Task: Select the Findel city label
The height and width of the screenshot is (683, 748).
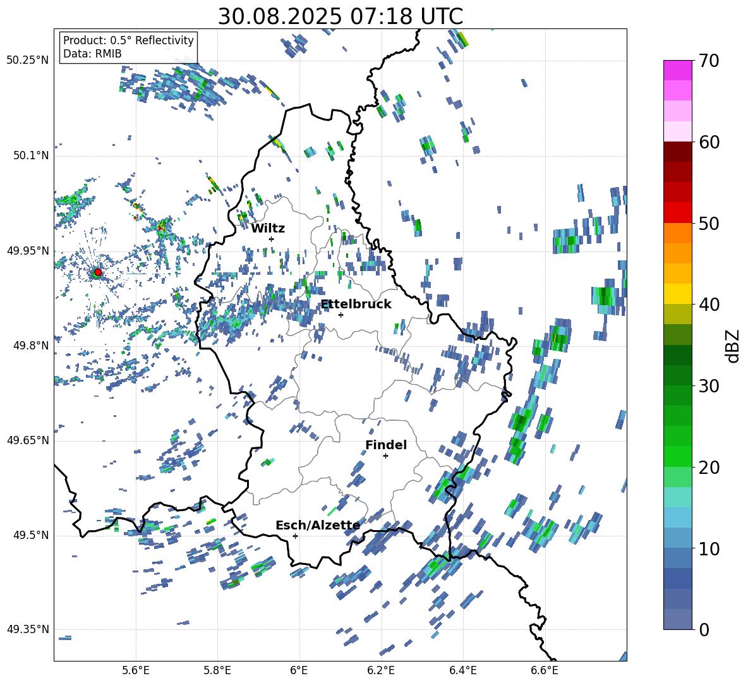Action: 386,445
